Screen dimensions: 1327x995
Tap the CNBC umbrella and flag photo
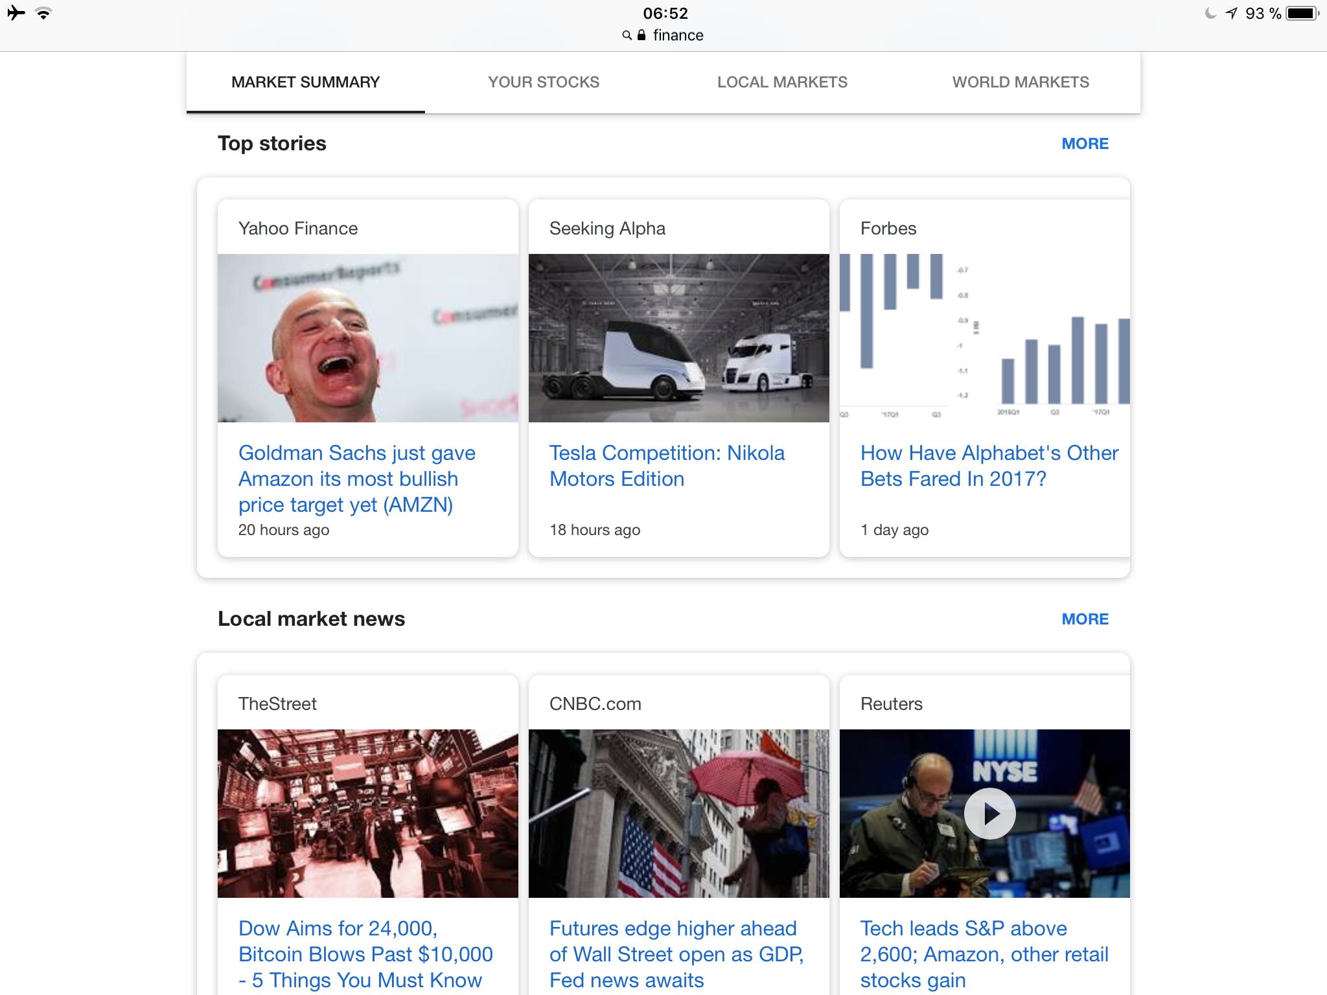pyautogui.click(x=679, y=814)
